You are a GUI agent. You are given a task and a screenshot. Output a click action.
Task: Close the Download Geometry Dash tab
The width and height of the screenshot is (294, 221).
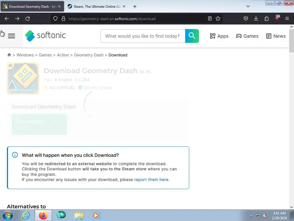tap(59, 6)
